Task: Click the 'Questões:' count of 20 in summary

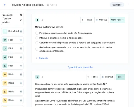Action: [x=21, y=15]
